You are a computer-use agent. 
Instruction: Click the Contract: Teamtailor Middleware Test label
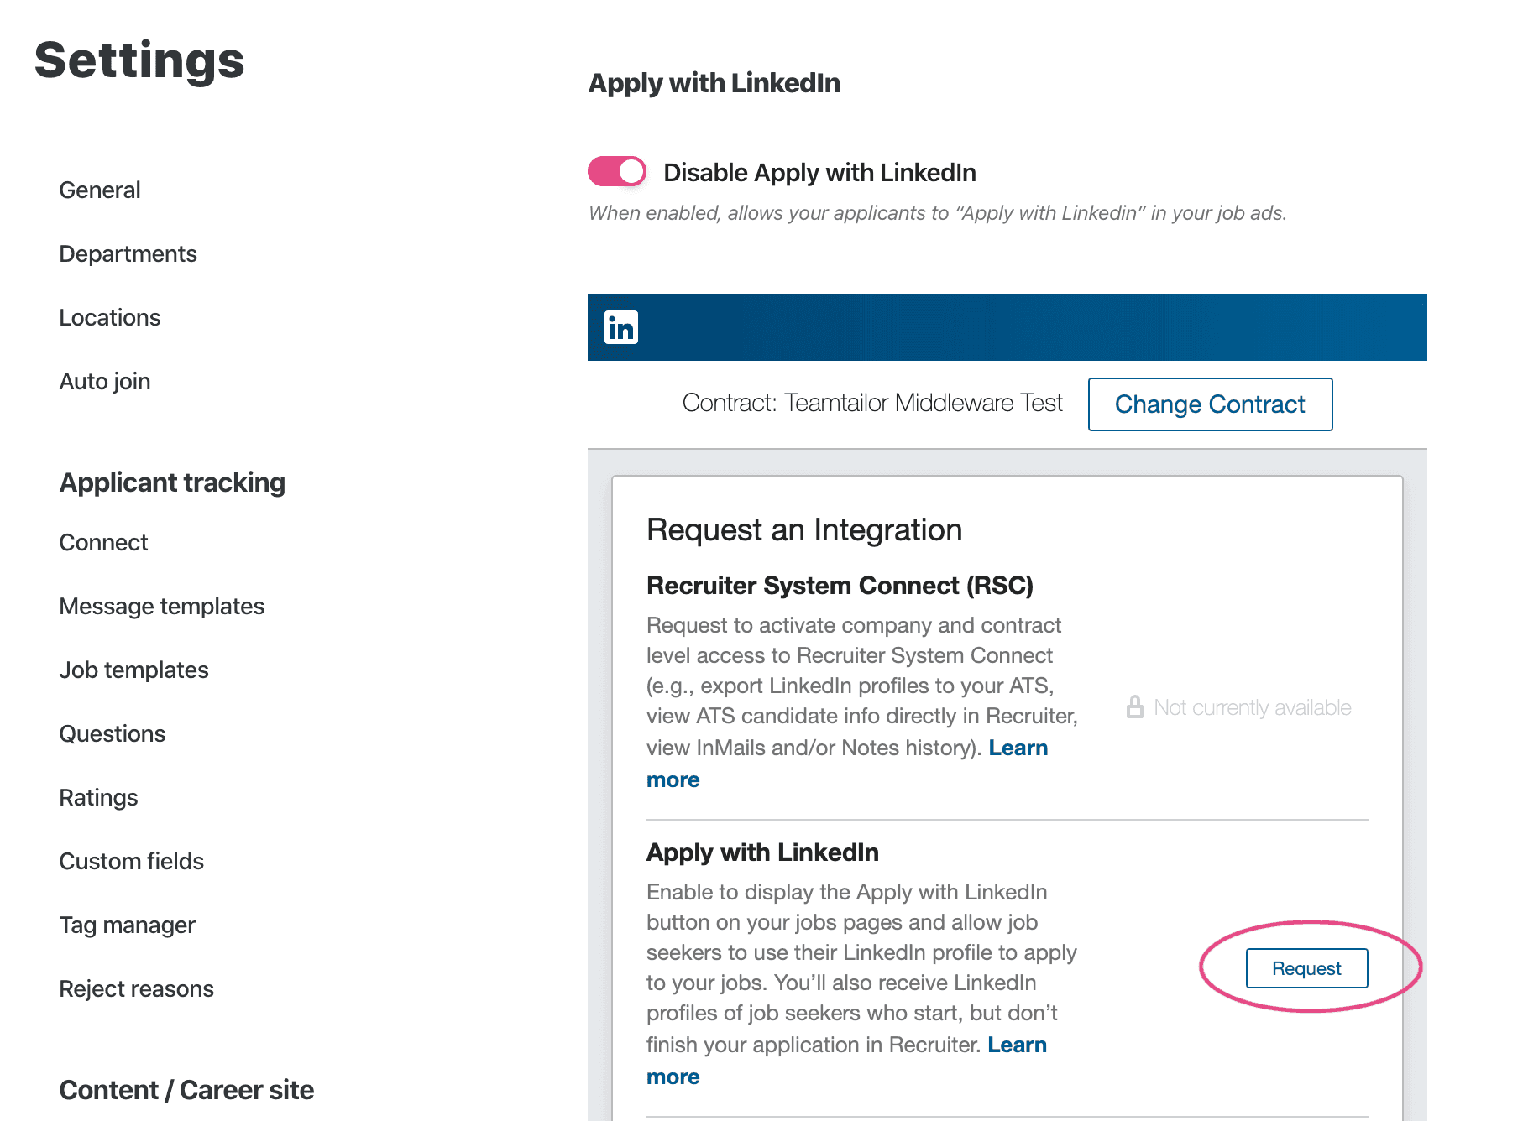(872, 404)
